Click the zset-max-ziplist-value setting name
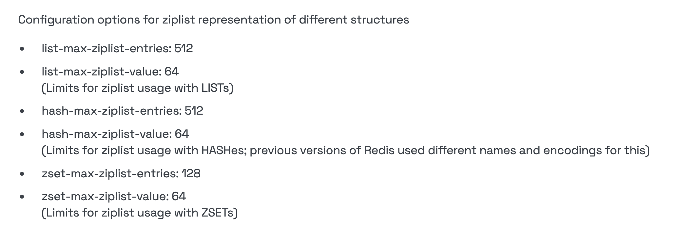This screenshot has height=226, width=675. (x=105, y=196)
